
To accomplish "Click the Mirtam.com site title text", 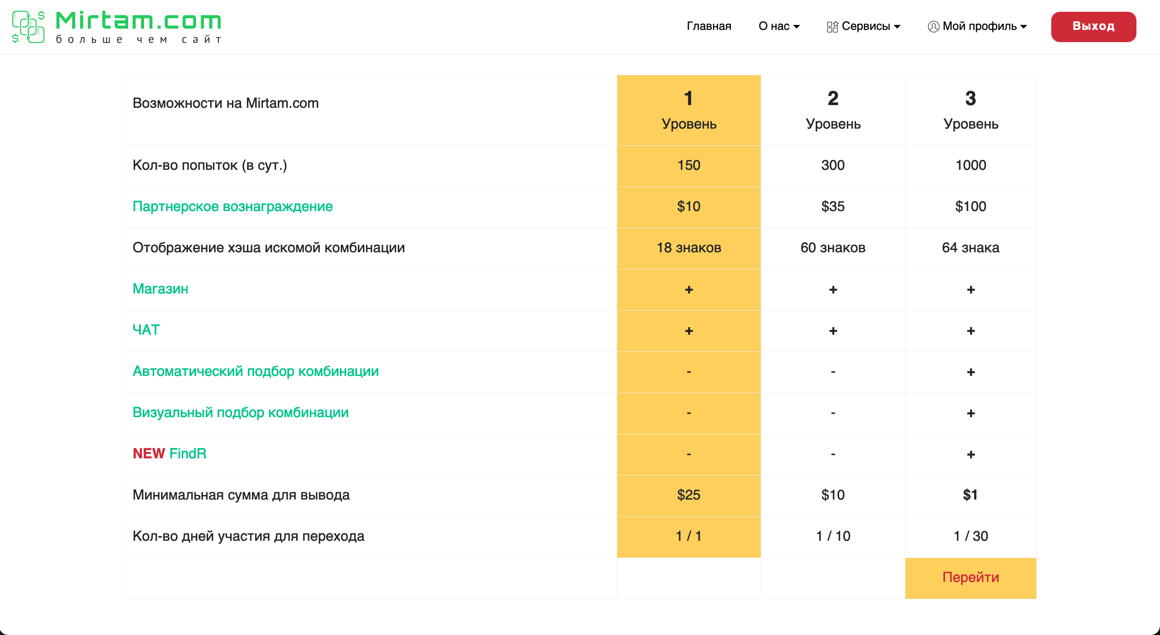I will pos(139,21).
